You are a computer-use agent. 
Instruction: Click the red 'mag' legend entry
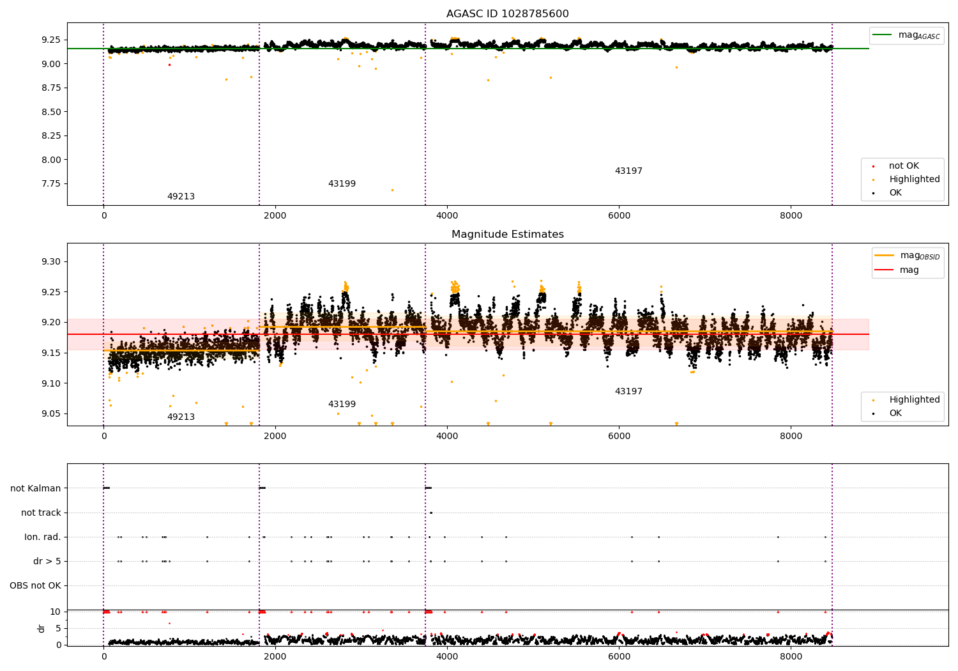pos(897,270)
